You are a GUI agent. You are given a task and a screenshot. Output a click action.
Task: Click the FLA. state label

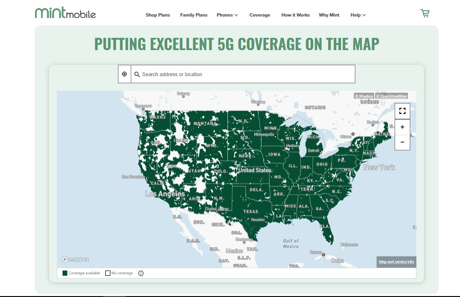[325, 227]
